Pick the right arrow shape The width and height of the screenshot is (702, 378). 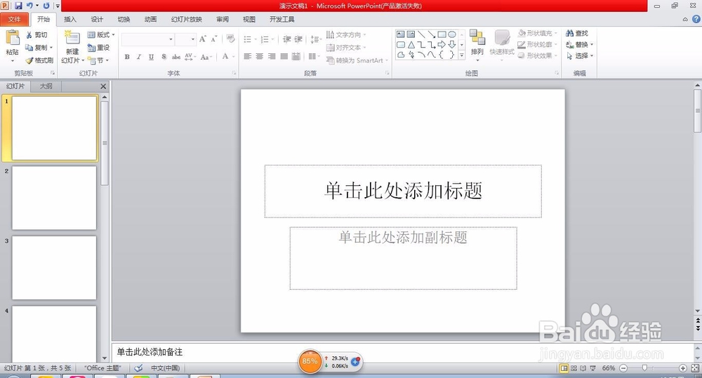pyautogui.click(x=442, y=44)
